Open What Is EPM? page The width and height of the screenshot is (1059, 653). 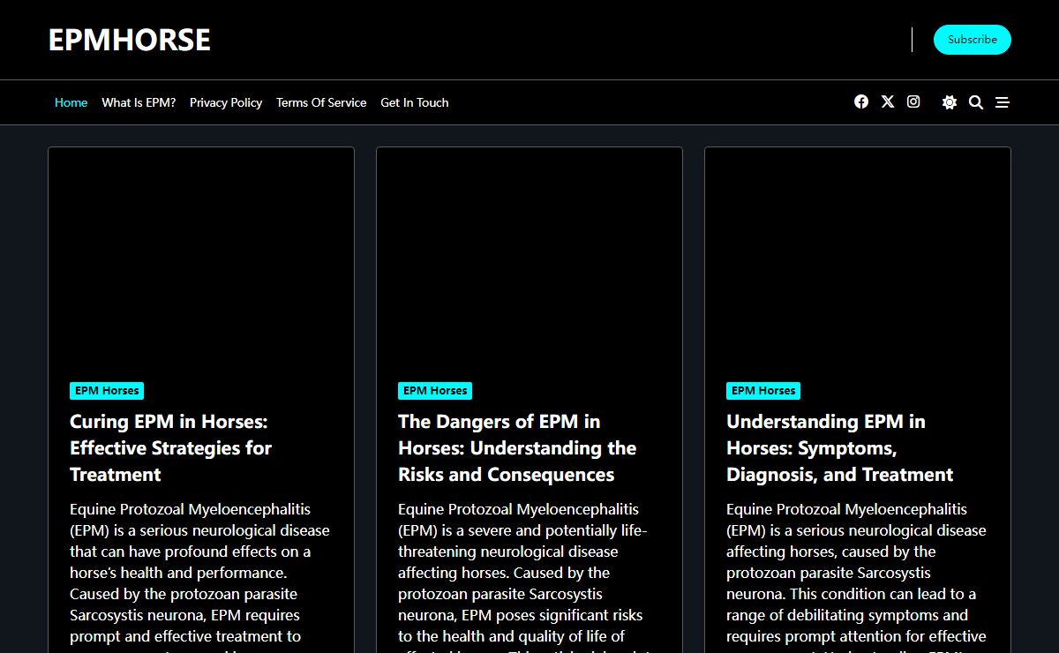point(139,102)
